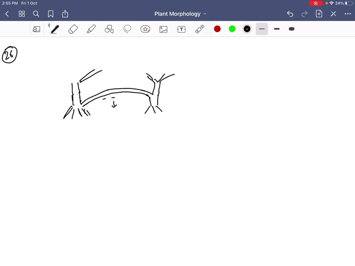Select the Highlighter tool
The width and height of the screenshot is (355, 266).
point(91,29)
